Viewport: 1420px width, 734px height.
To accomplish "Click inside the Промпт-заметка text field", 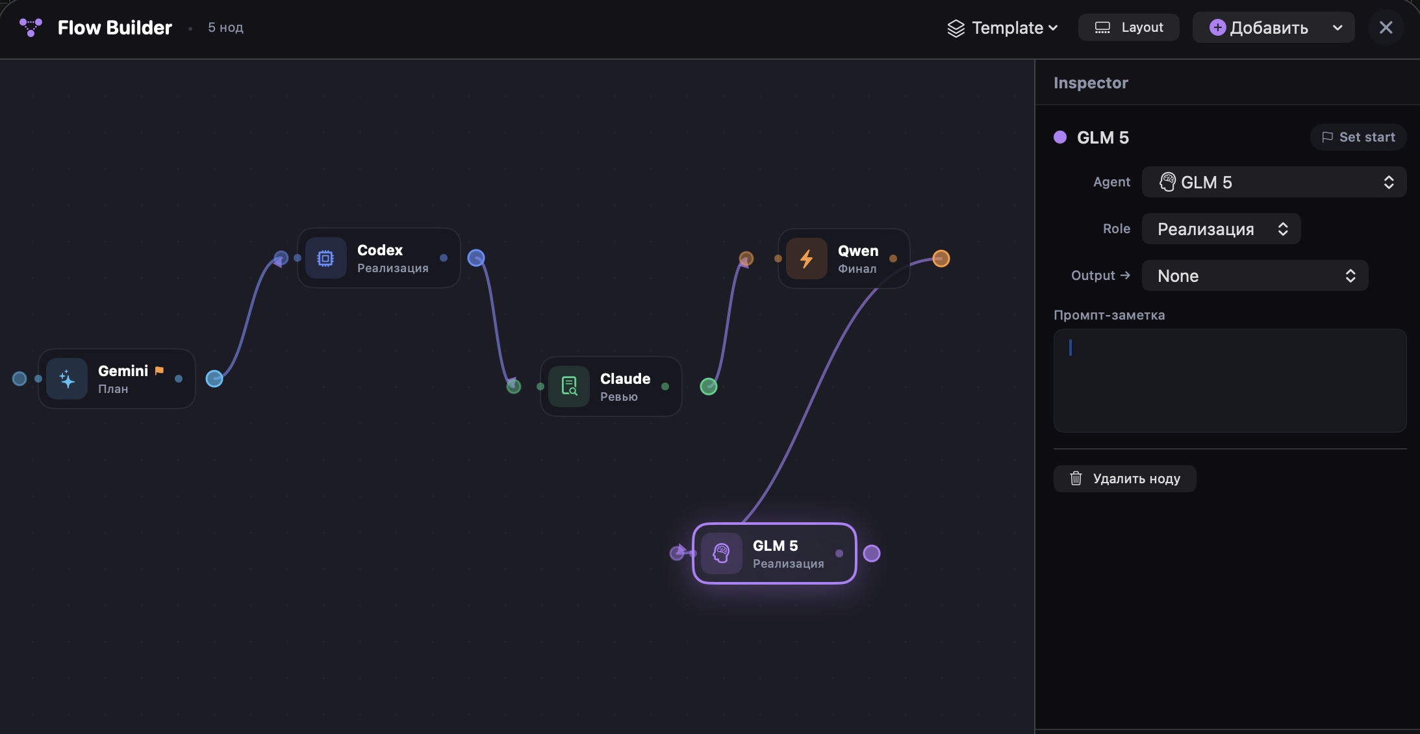I will [x=1228, y=380].
